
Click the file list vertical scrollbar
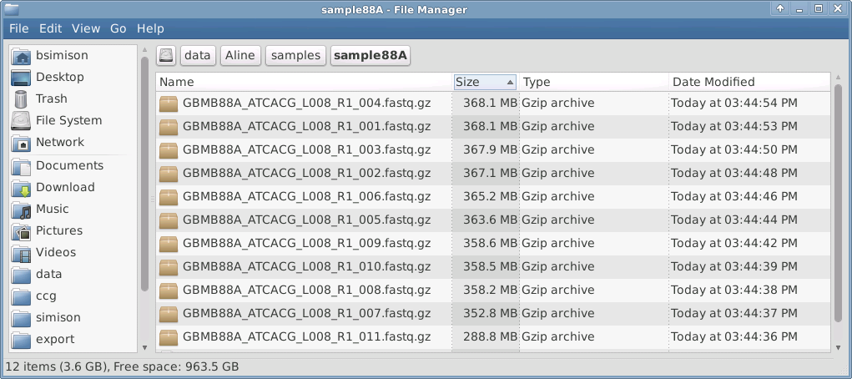(838, 209)
